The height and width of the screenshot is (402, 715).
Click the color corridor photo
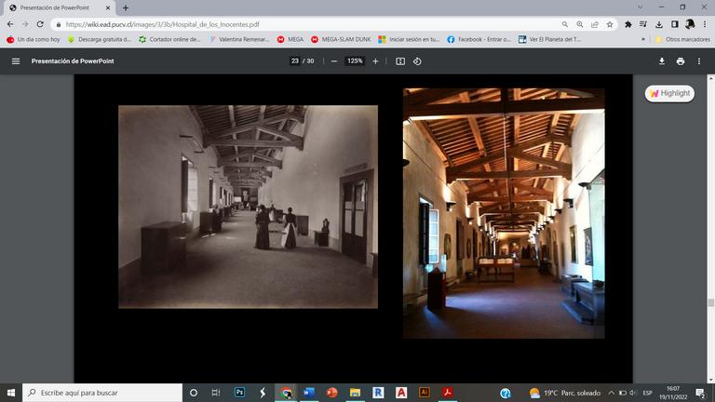[x=504, y=213]
